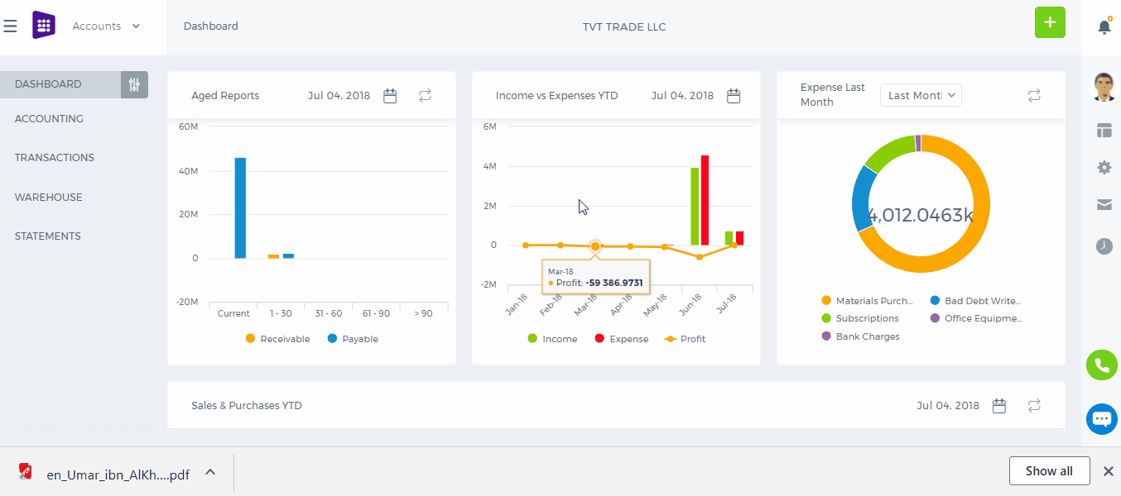The width and height of the screenshot is (1121, 496).
Task: Expand the downloaded PDF options chevron
Action: pyautogui.click(x=210, y=472)
